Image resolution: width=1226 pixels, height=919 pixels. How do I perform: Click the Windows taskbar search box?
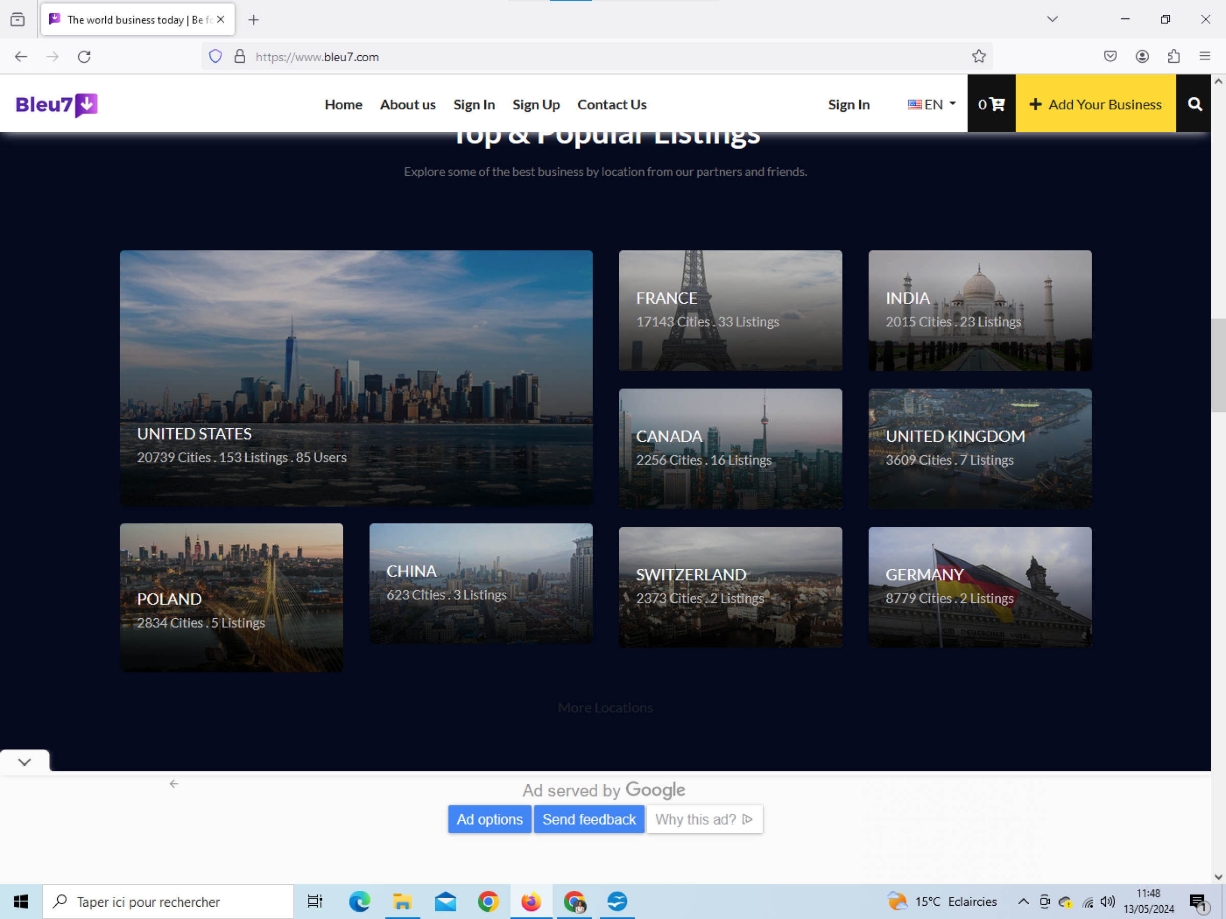coord(168,901)
